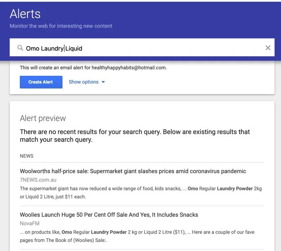Viewport: 281px width, 251px height.
Task: Click the magnifier search icon
Action: click(20, 48)
